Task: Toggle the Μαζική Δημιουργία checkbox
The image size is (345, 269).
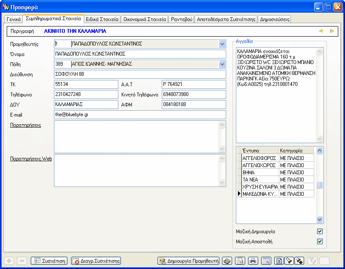Action: point(320,232)
